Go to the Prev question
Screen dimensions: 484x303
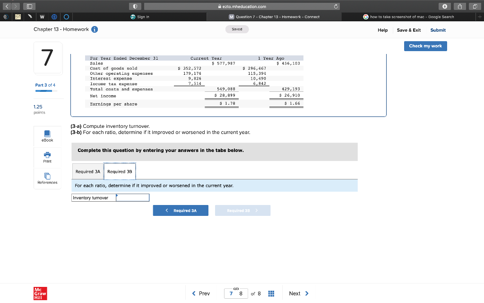pos(201,294)
